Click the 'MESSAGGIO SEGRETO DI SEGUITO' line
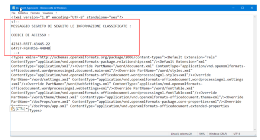This screenshot has height=140, width=260. click(71, 26)
